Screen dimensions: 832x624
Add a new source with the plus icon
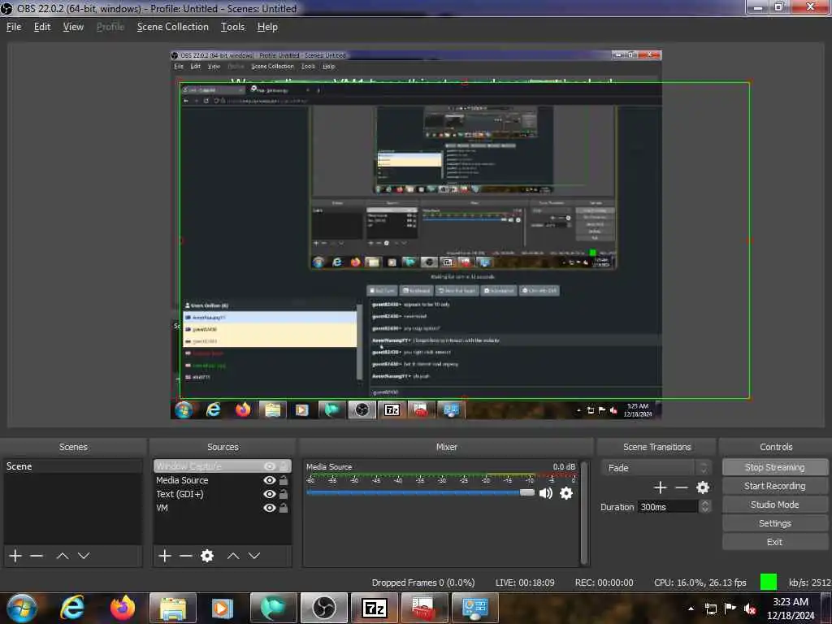[x=165, y=556]
